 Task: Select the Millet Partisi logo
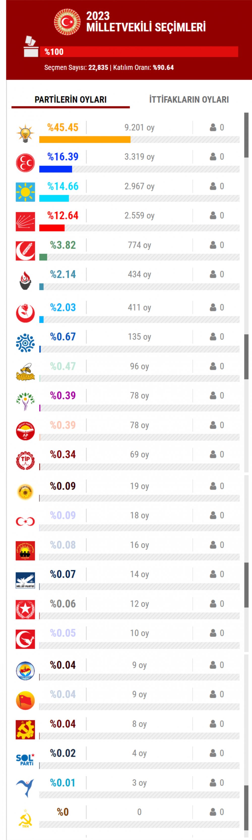(x=25, y=580)
